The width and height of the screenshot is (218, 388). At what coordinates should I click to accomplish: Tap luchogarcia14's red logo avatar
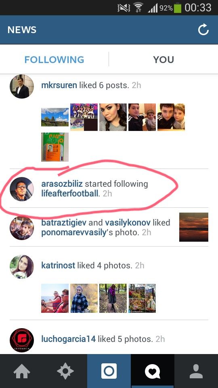tap(22, 340)
